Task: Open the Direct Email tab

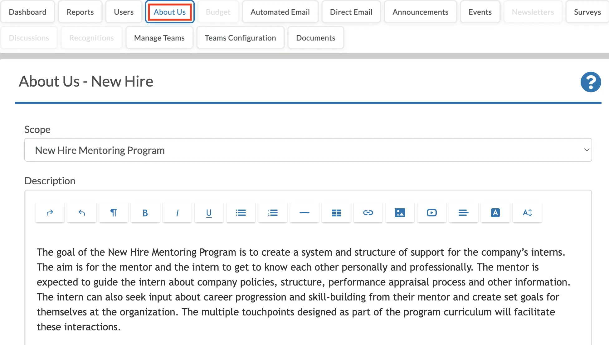Action: tap(351, 12)
